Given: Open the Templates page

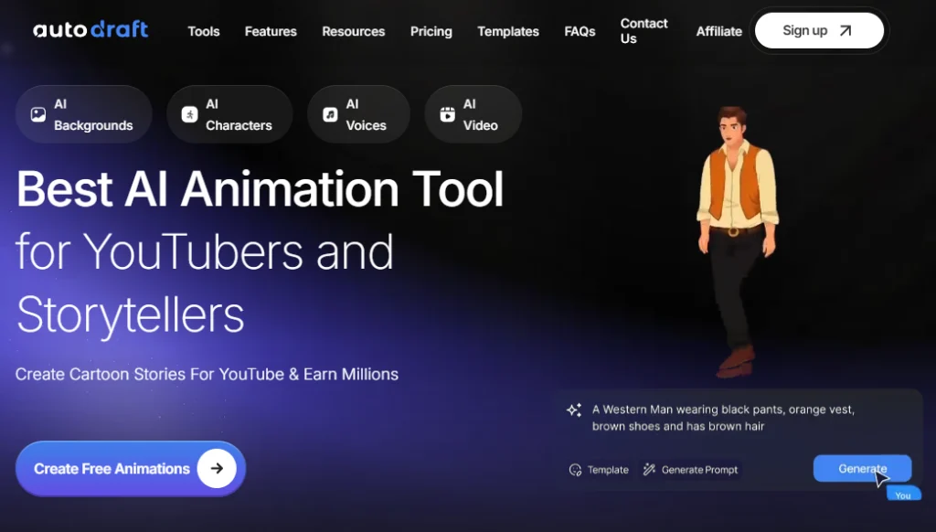Looking at the screenshot, I should click(508, 31).
